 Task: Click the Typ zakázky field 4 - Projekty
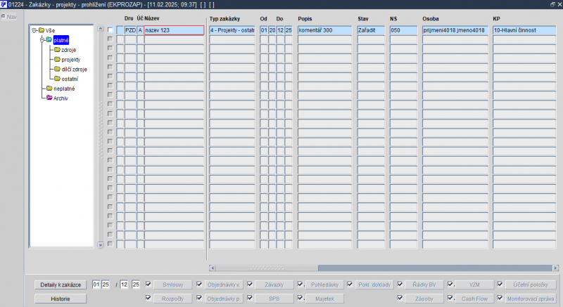(x=232, y=30)
